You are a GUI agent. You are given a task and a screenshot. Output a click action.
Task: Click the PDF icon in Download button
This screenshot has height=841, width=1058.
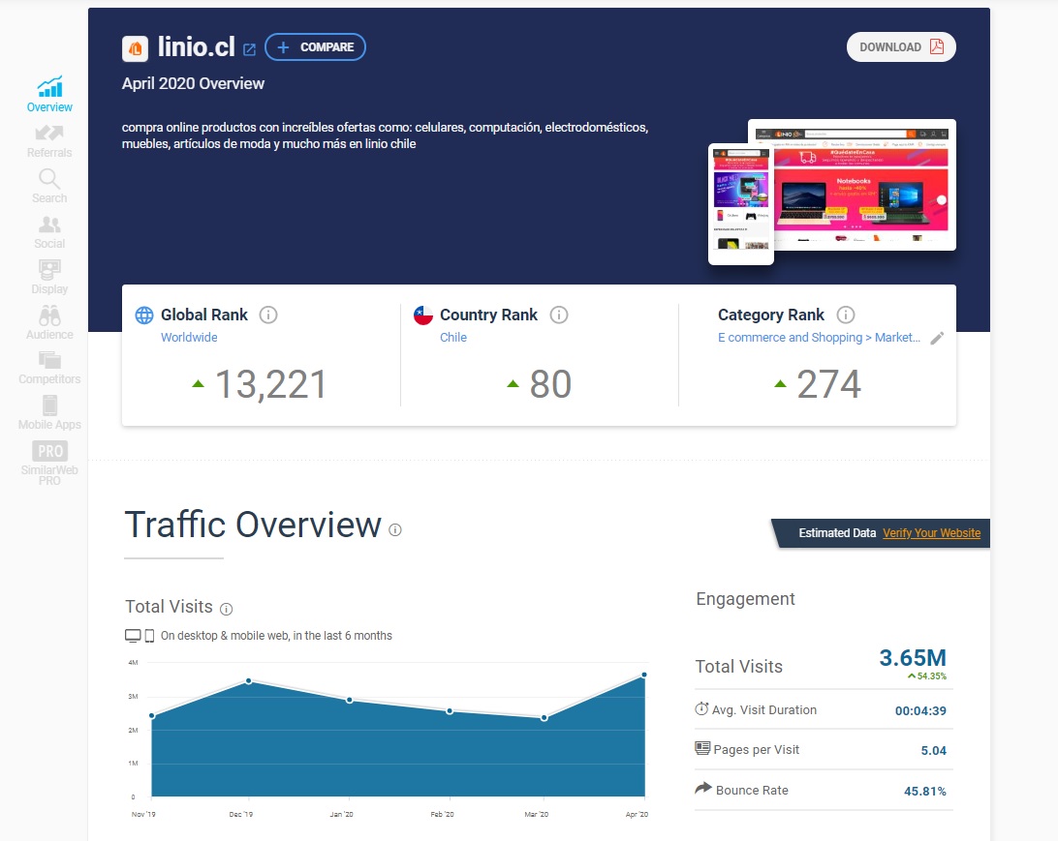click(937, 46)
